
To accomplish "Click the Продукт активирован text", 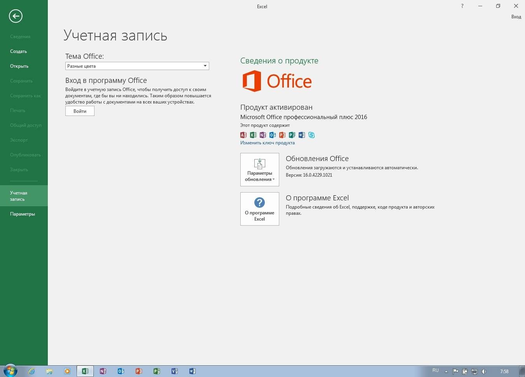I will click(x=276, y=107).
